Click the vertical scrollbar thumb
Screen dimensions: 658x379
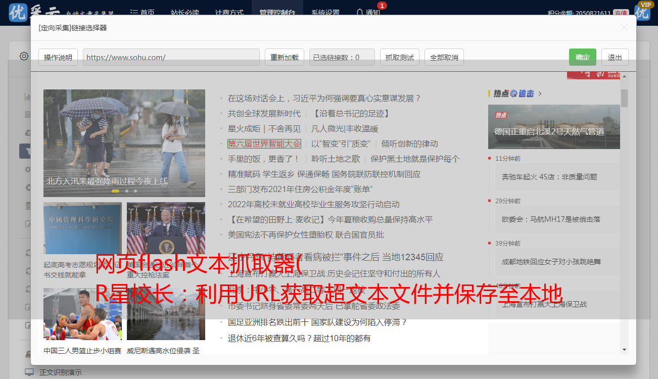tap(624, 98)
